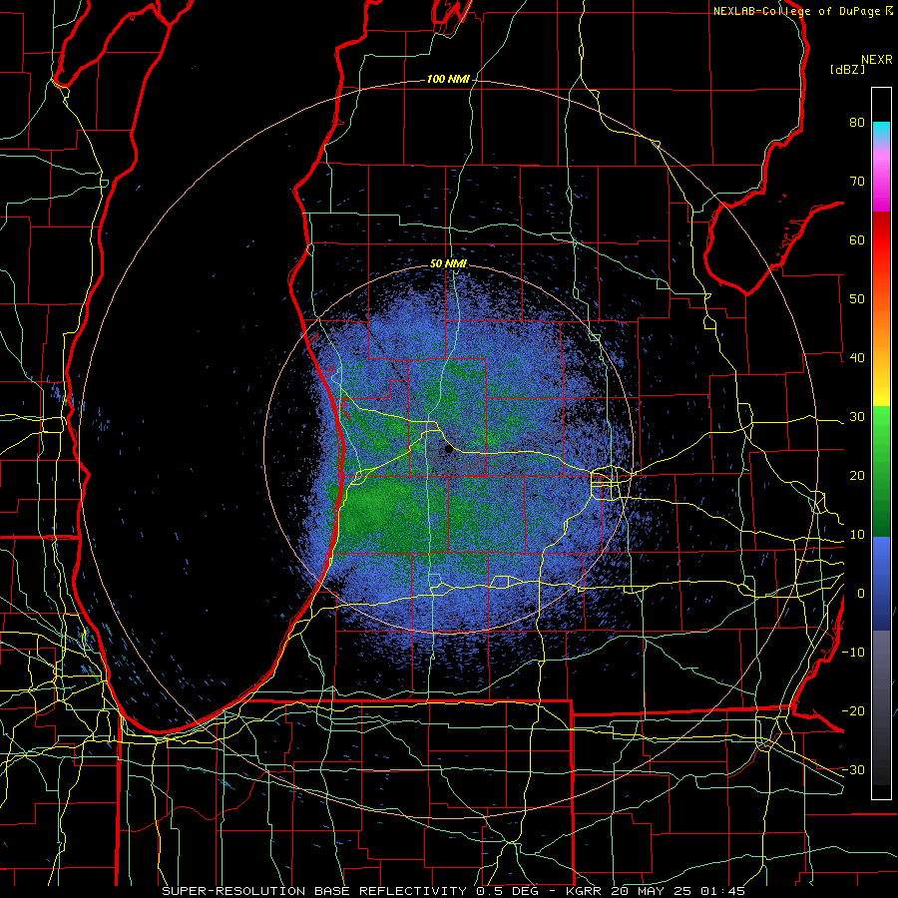Click the SUPER-RESOLUTION BASE REFLECTIVITY caption text

314,891
